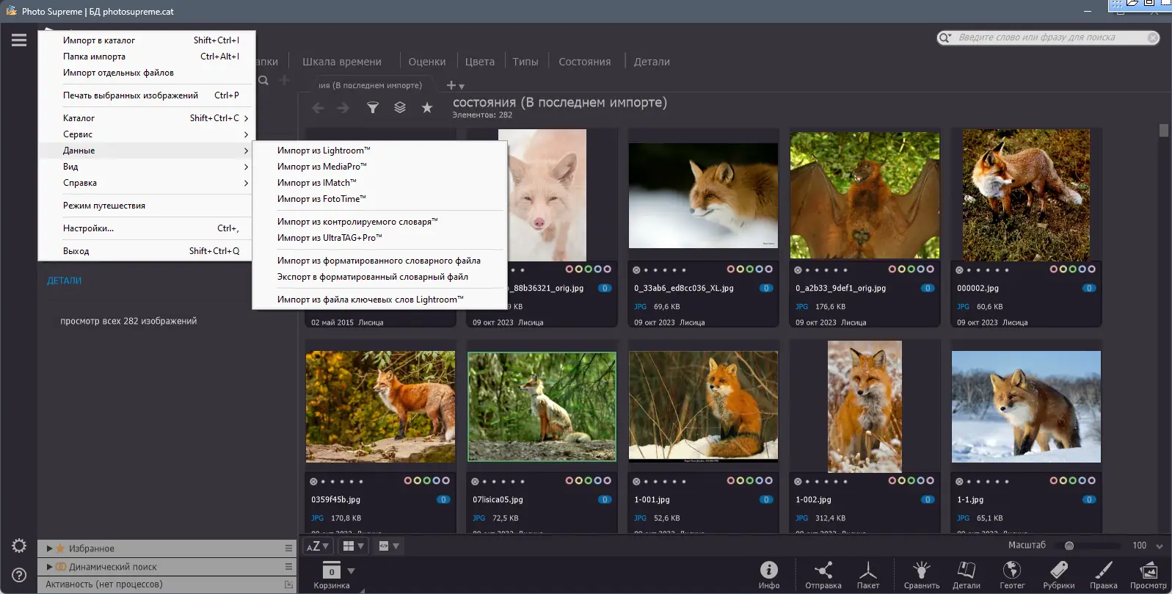Open the Корзина dropdown arrow

click(x=351, y=571)
